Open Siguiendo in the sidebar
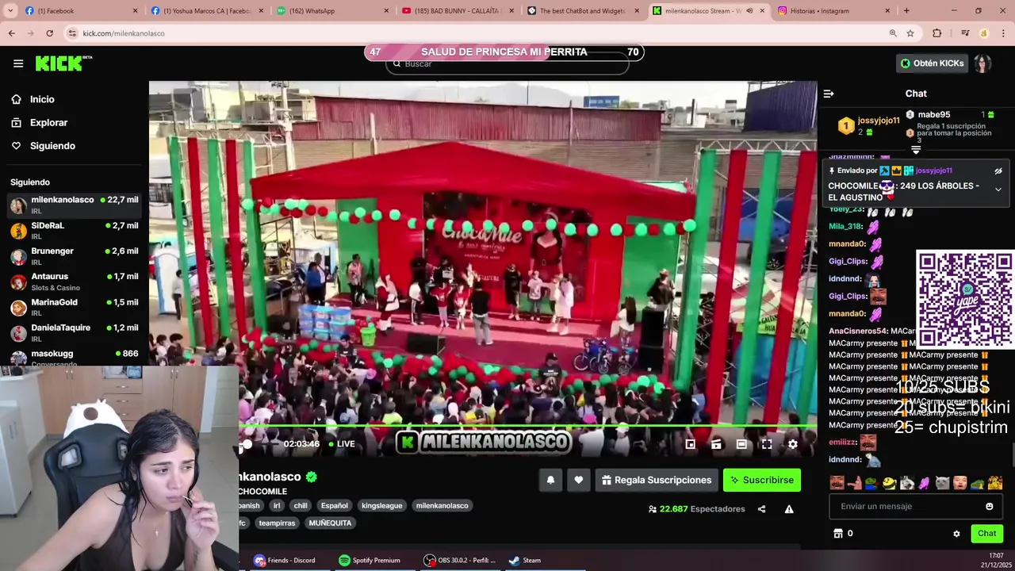 52,146
